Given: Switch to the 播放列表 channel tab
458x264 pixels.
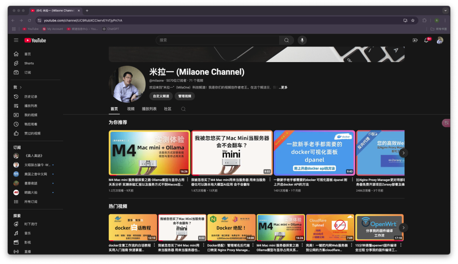Looking at the screenshot, I should (149, 109).
